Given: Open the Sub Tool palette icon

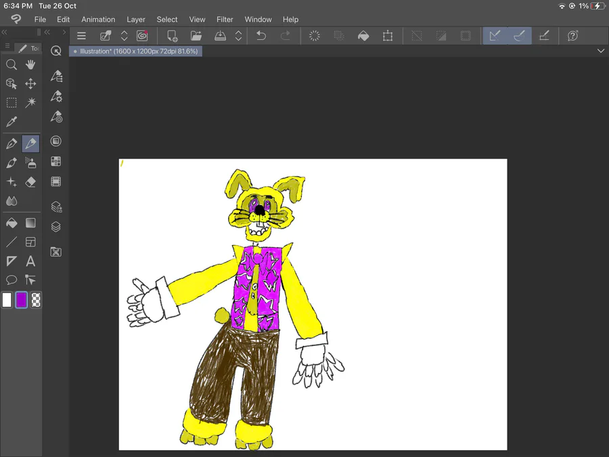Looking at the screenshot, I should pos(56,76).
